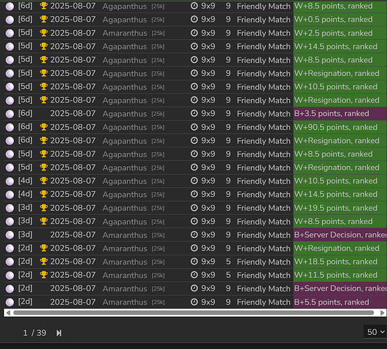Open opponent Amaranthus in the W+2.5 points row
The image size is (387, 349).
coord(125,33)
